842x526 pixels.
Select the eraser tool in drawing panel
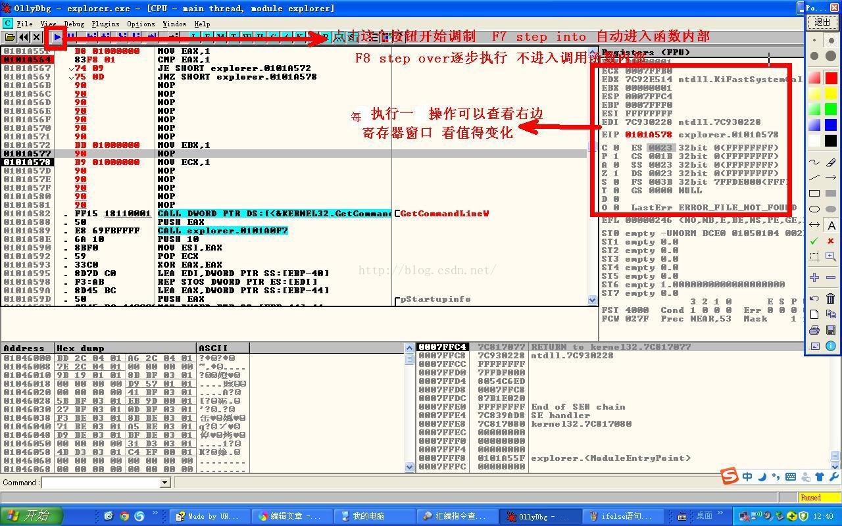(x=831, y=162)
